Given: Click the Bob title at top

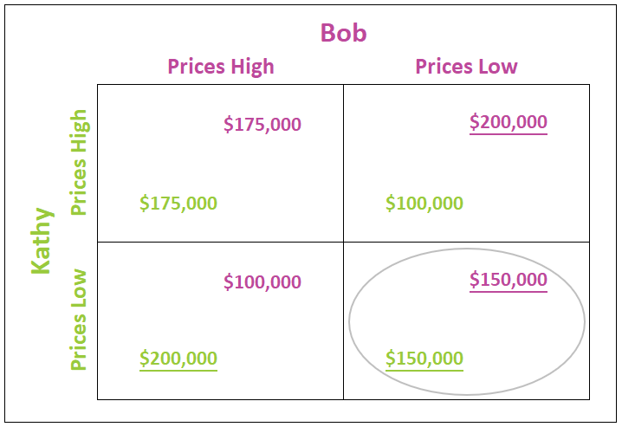Looking at the screenshot, I should pyautogui.click(x=344, y=33).
